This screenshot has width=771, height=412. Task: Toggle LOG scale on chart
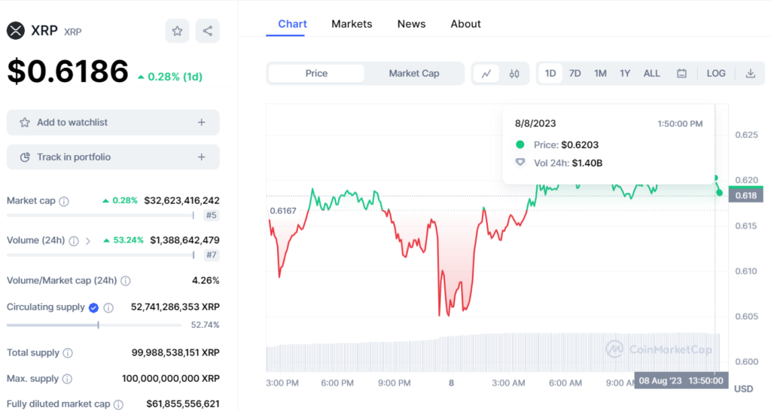(x=716, y=74)
